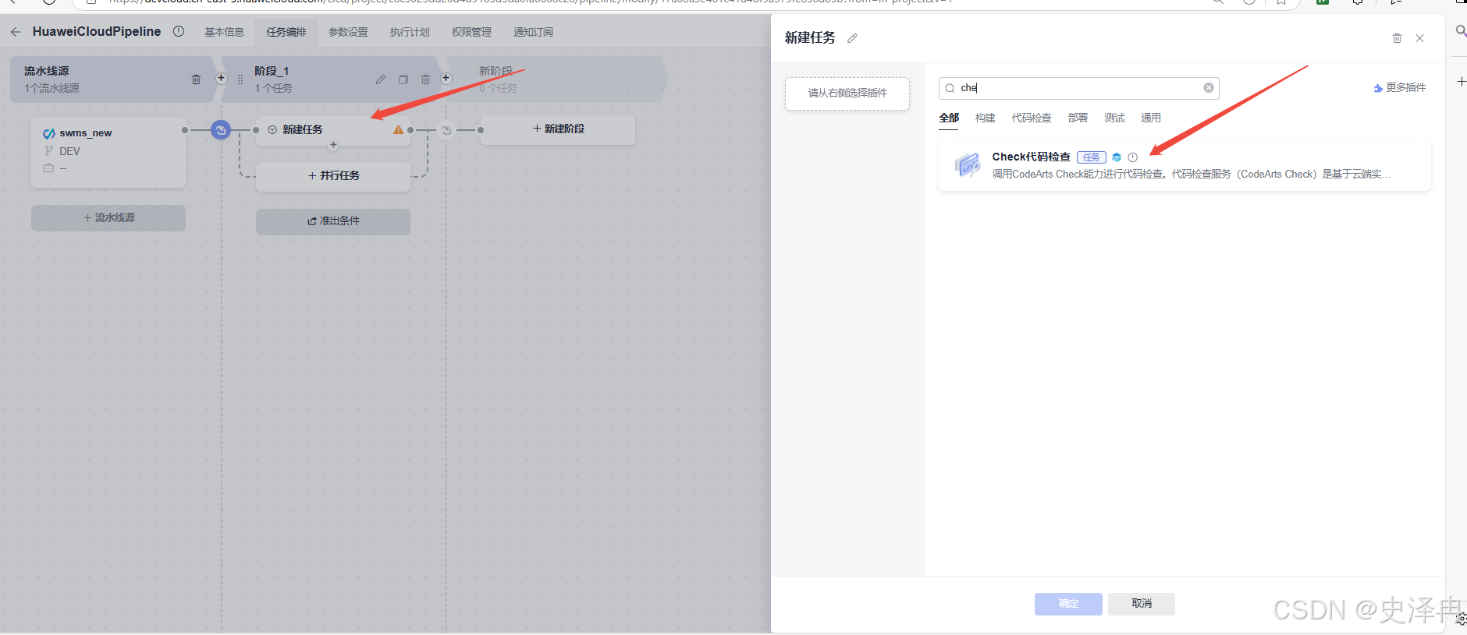The width and height of the screenshot is (1467, 635).
Task: Select the Check代码检查 plugin card
Action: [x=1185, y=165]
